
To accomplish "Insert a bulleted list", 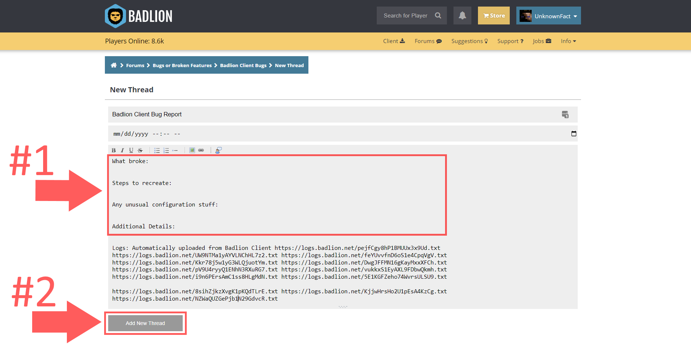I will (x=157, y=150).
